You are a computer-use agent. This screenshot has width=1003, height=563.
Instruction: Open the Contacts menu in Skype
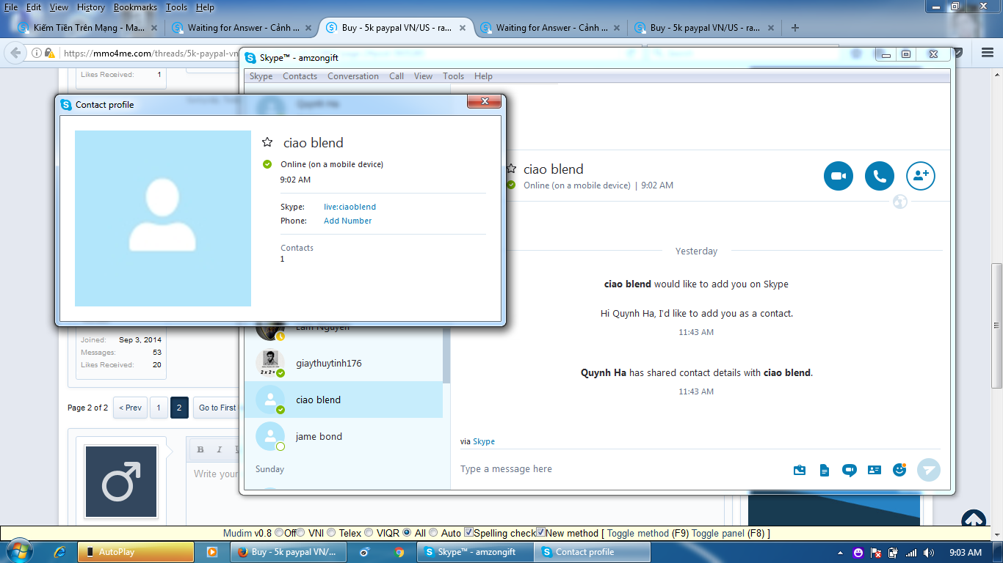(x=300, y=76)
